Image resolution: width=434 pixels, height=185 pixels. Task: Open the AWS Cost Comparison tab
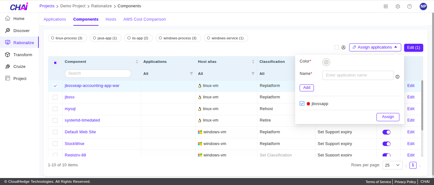(145, 19)
